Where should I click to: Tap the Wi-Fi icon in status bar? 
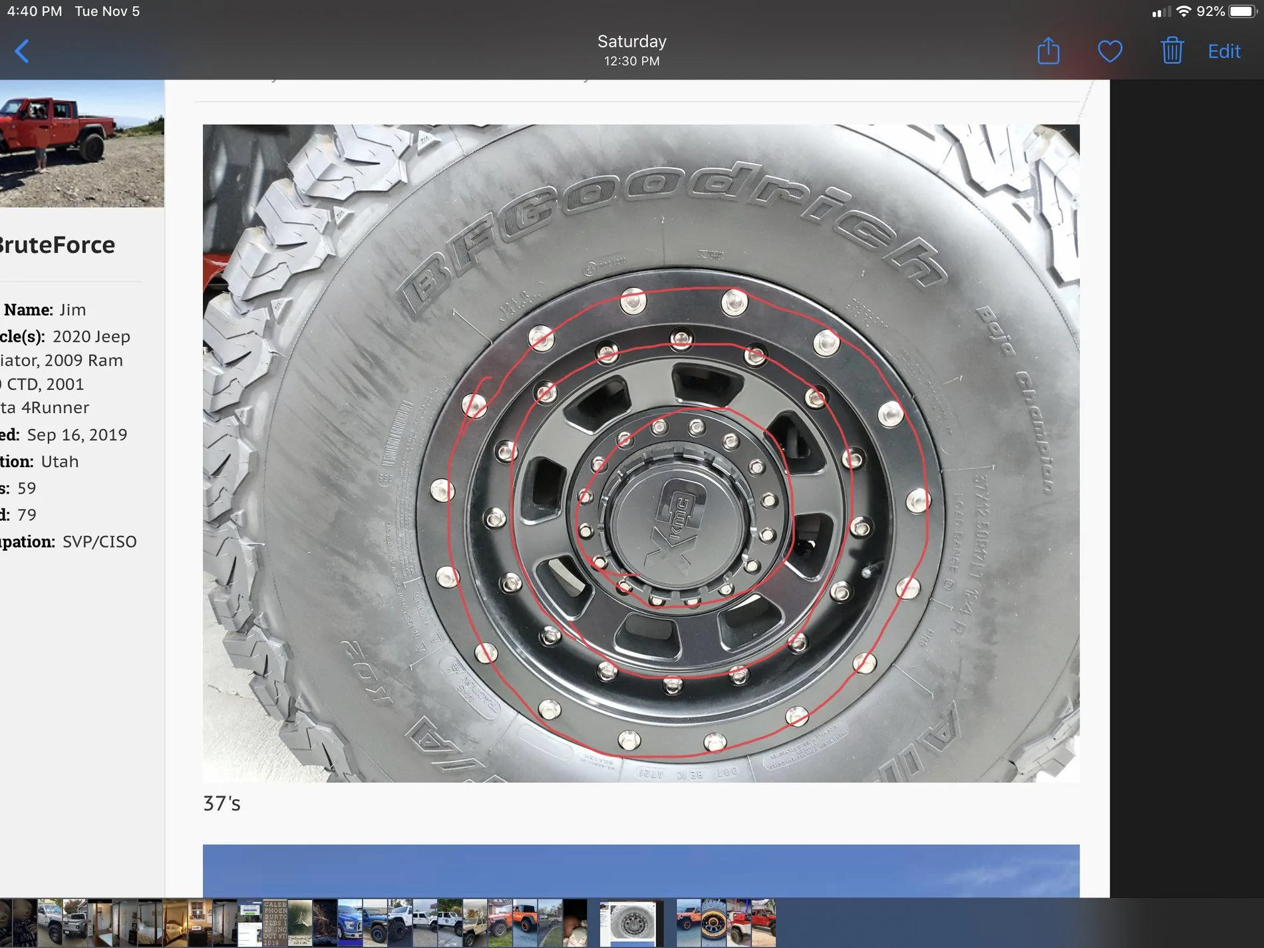1184,11
